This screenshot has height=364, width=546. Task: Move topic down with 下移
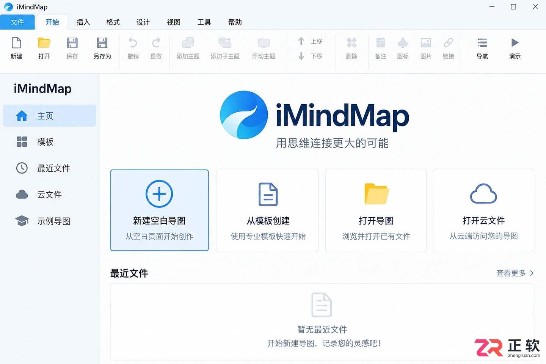point(310,56)
